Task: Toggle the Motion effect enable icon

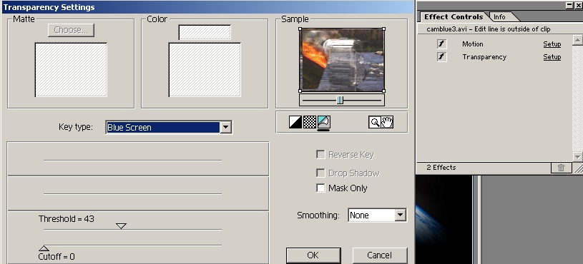Action: (441, 44)
